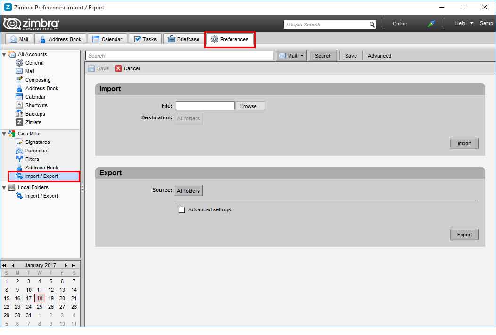Viewport: 496px width, 335px height.
Task: Click the main Search text field
Action: click(x=179, y=56)
